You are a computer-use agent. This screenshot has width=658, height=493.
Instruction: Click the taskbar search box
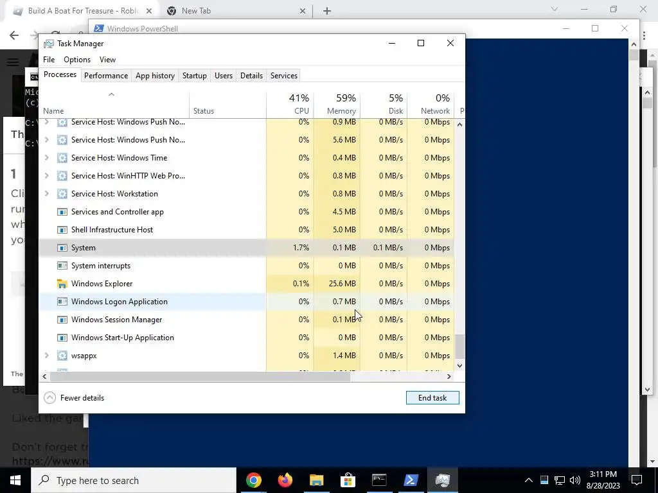(134, 480)
